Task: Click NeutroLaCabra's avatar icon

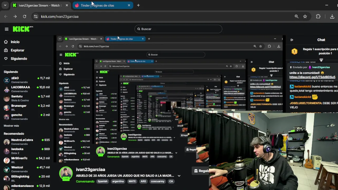Action: pos(7,142)
